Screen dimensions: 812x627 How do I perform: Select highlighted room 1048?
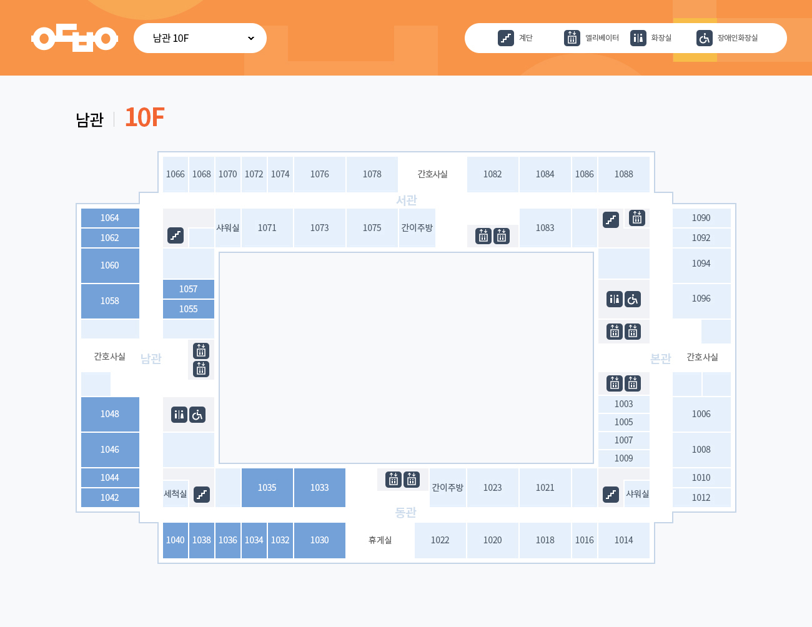point(110,414)
